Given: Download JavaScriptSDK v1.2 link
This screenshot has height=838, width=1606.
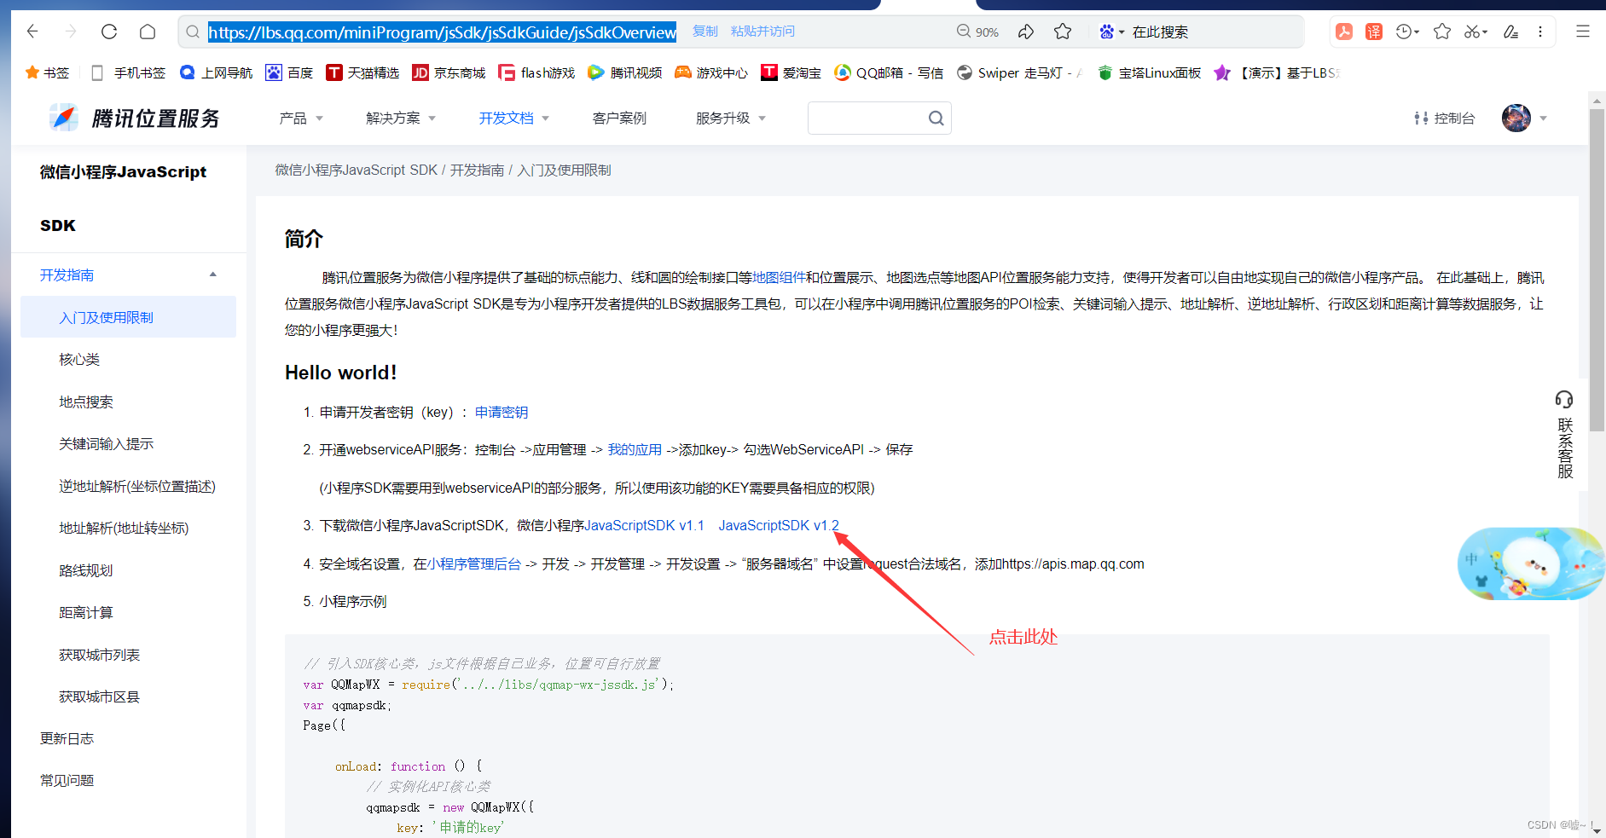Looking at the screenshot, I should (x=779, y=525).
